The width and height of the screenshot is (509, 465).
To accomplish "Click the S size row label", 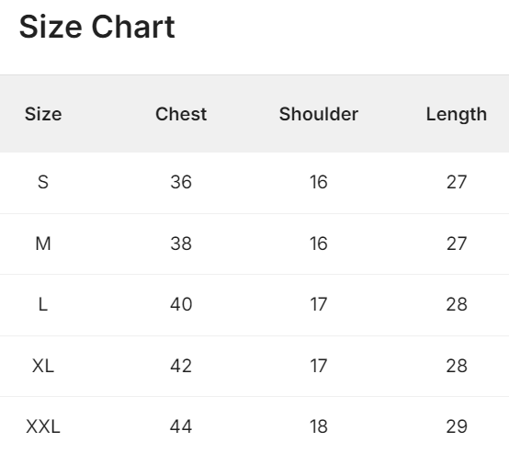I will 43,182.
